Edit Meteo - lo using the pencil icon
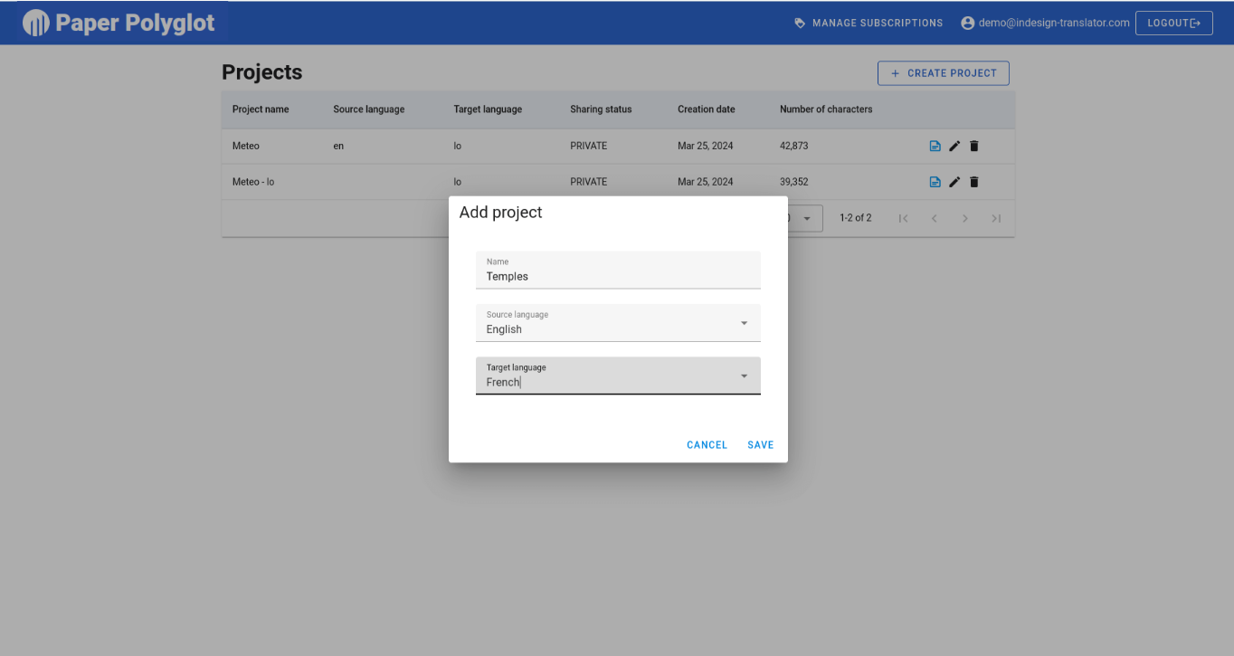This screenshot has width=1234, height=656. (x=954, y=182)
